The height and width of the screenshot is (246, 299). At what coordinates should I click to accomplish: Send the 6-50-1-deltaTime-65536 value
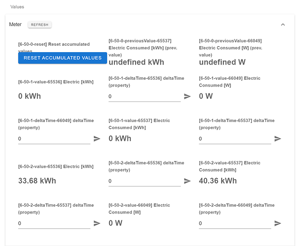click(x=187, y=96)
